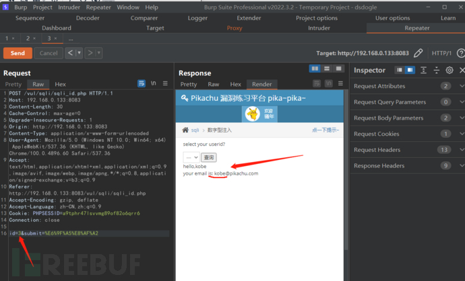Toggle request non-printable characters \n icon
Image resolution: width=465 pixels, height=281 pixels.
(154, 84)
